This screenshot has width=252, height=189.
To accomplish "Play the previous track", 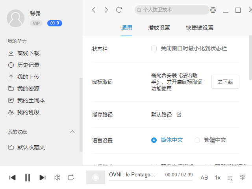I will tap(12, 178).
